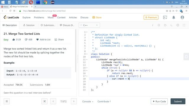Open the Windows Start menu
The image size is (189, 106).
3,2
